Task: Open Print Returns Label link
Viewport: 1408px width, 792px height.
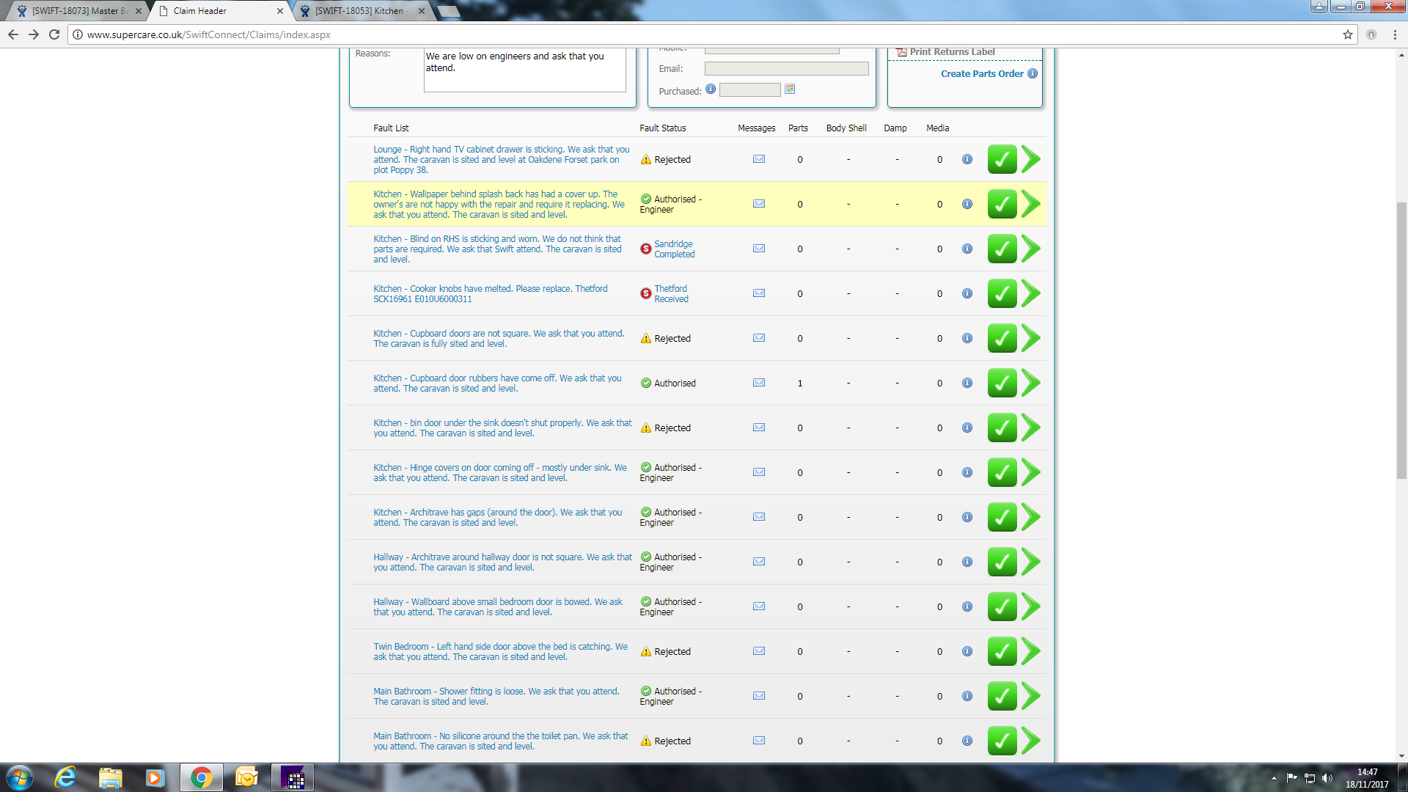Action: [x=952, y=52]
